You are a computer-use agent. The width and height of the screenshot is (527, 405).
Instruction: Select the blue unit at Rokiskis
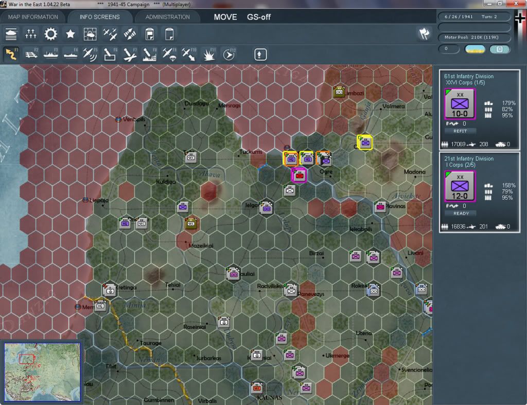(x=373, y=290)
